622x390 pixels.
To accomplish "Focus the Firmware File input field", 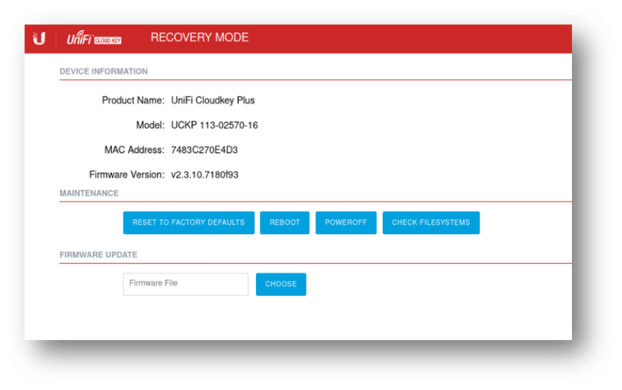I will click(185, 284).
